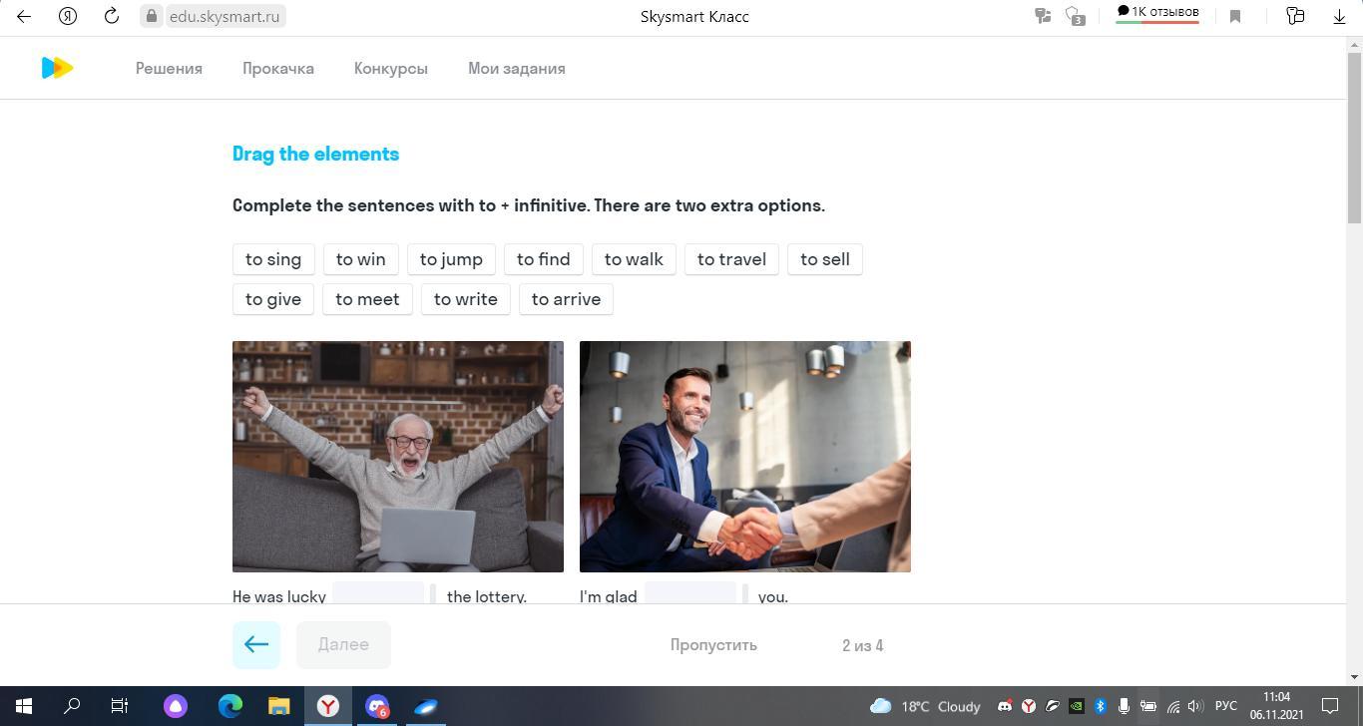Open Task View in the taskbar

pyautogui.click(x=120, y=706)
